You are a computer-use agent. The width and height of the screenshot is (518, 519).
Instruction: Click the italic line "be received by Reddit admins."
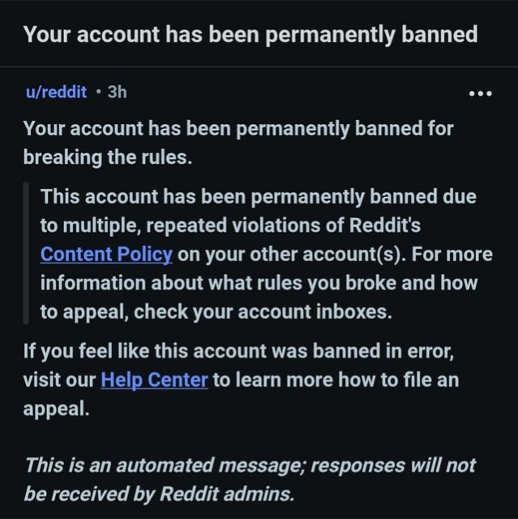point(160,494)
